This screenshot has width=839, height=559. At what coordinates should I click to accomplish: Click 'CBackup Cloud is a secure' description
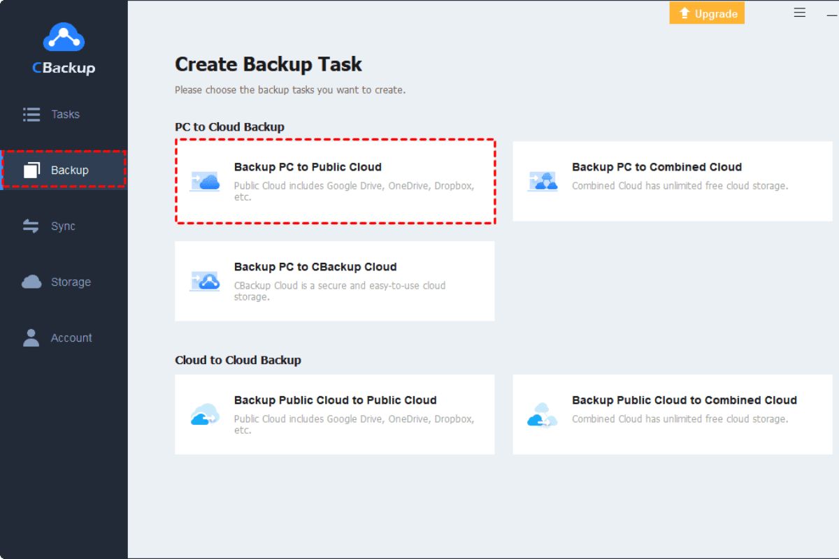(x=340, y=291)
